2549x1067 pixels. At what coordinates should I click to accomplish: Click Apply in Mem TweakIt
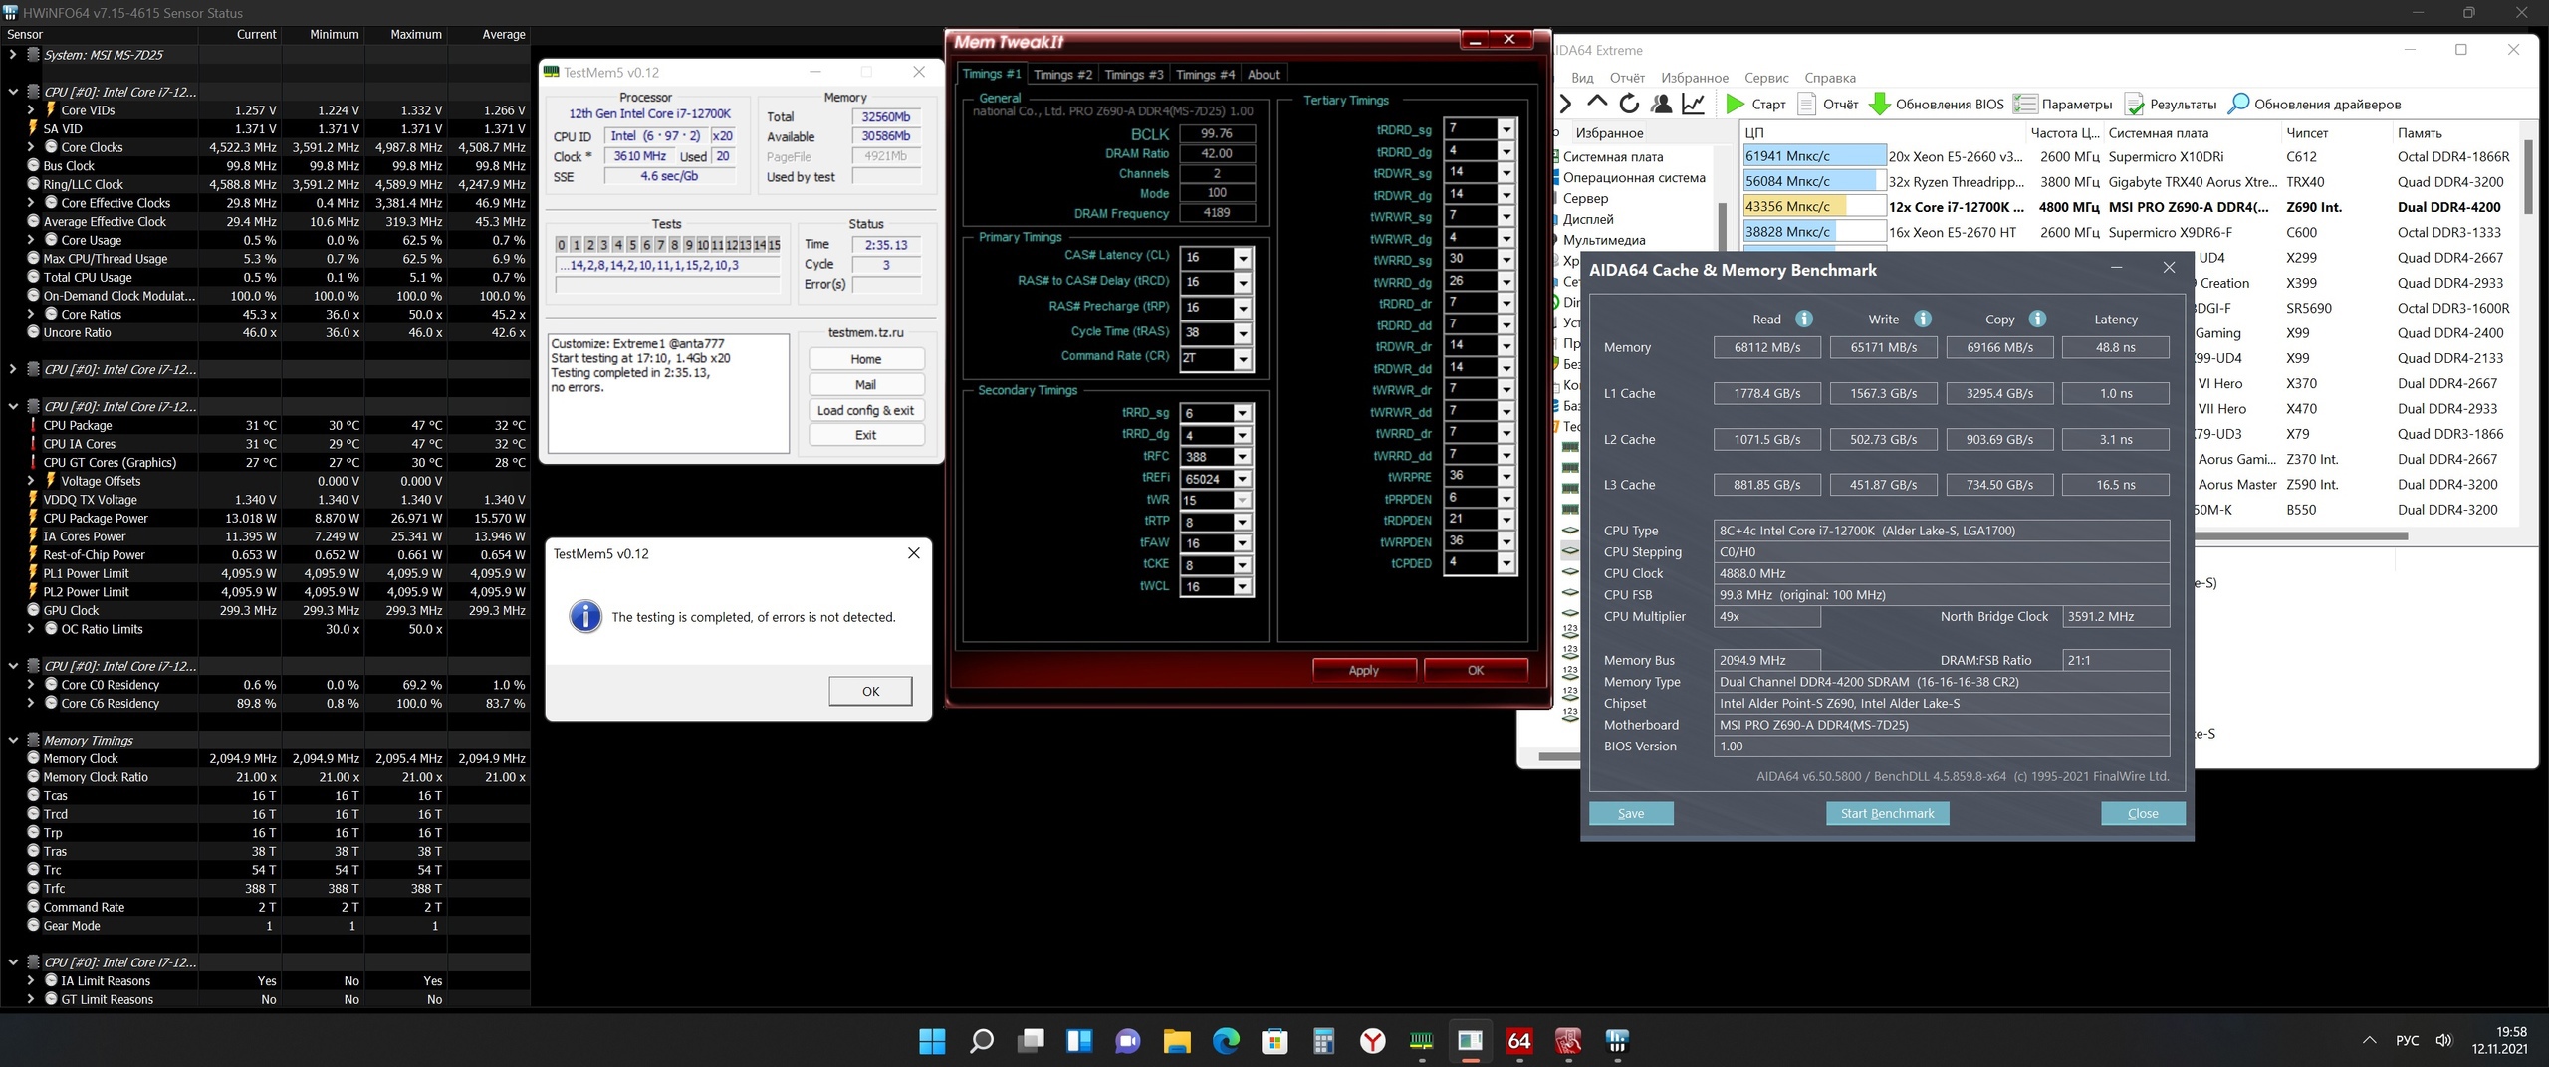[x=1363, y=671]
